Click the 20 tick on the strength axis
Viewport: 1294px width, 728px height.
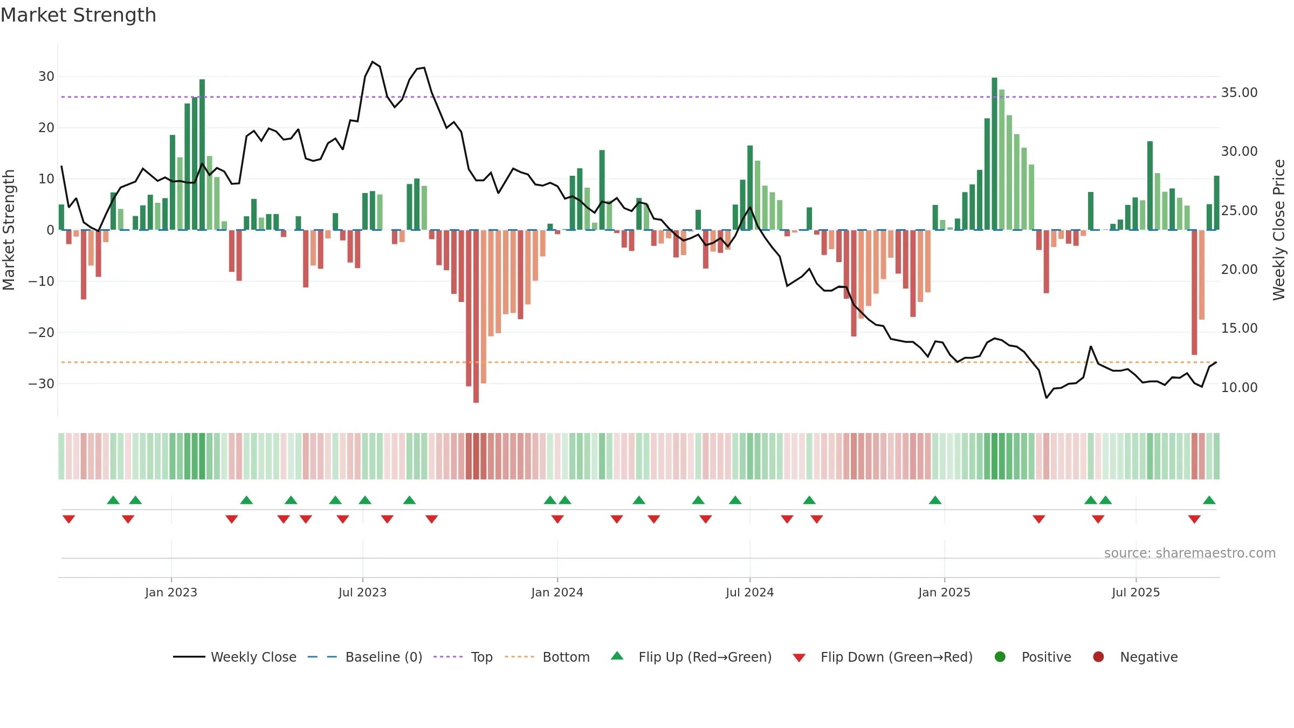point(46,128)
